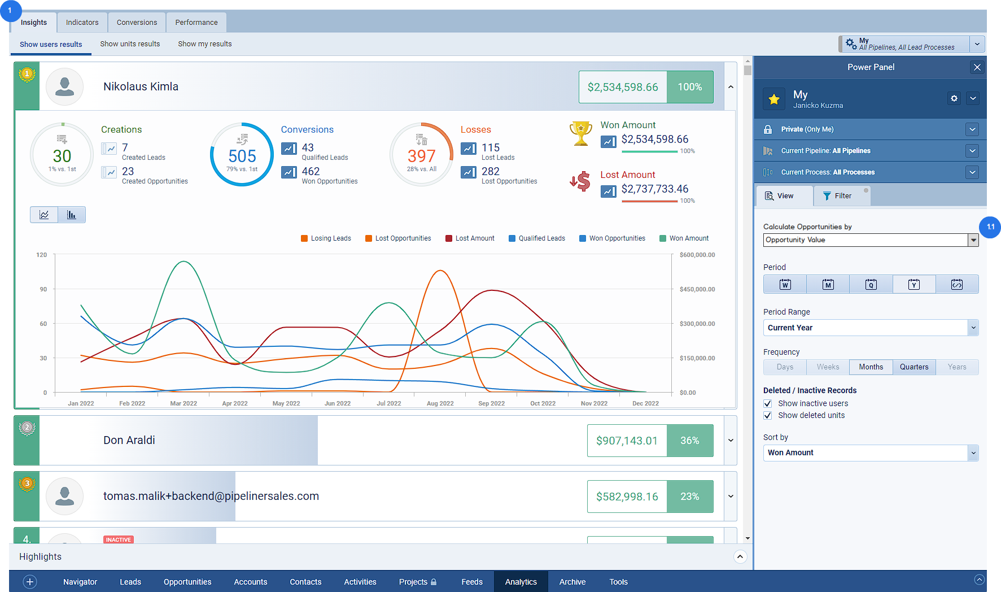Toggle the Lost Amount legend swatch
The image size is (1001, 592).
tap(449, 238)
